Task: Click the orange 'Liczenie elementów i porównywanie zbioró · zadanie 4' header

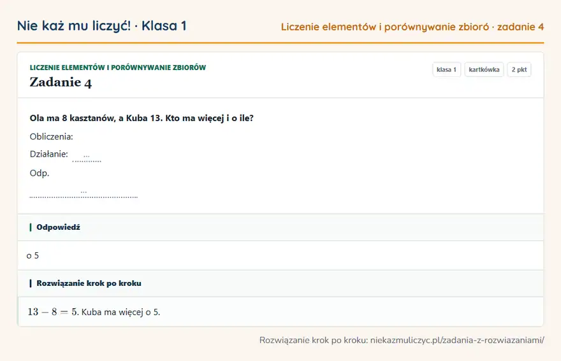Action: coord(412,27)
